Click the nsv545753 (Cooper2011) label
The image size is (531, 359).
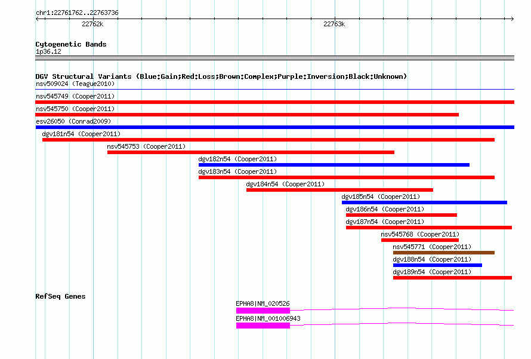(146, 146)
